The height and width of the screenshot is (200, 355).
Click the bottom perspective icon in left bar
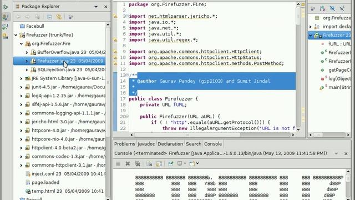click(x=5, y=36)
